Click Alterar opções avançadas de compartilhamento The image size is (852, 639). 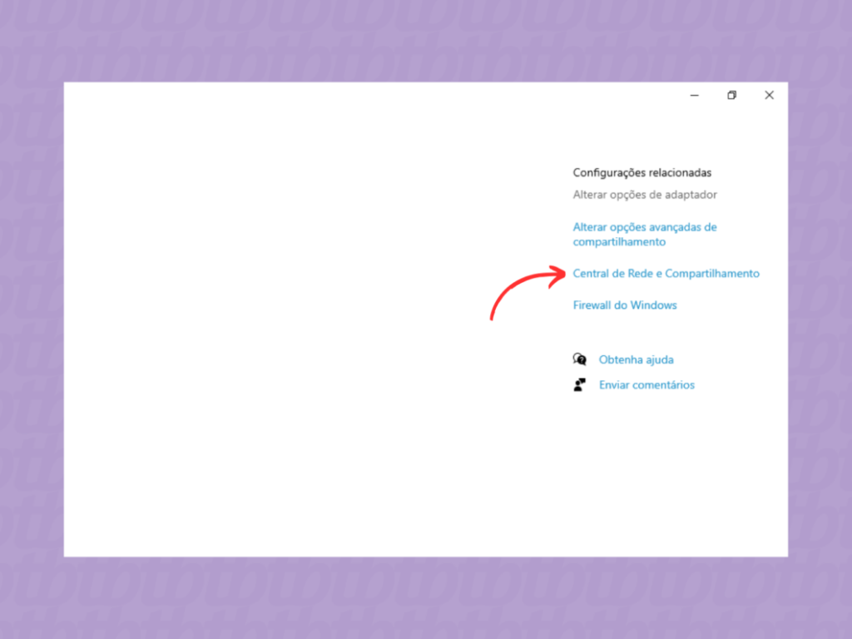click(645, 234)
